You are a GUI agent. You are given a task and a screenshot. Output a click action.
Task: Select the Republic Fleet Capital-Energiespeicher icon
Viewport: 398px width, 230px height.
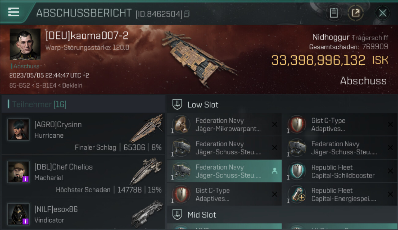(x=296, y=194)
